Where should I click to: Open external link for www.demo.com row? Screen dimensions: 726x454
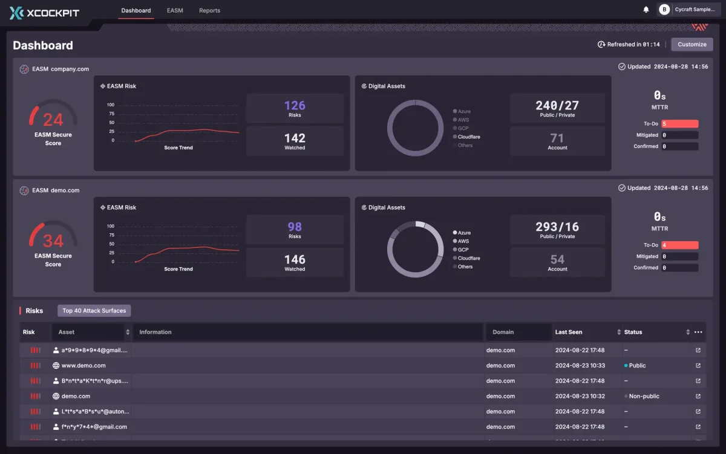(698, 366)
